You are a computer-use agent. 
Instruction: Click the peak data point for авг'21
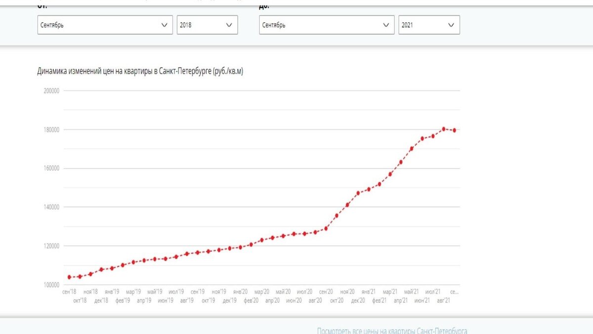point(444,129)
